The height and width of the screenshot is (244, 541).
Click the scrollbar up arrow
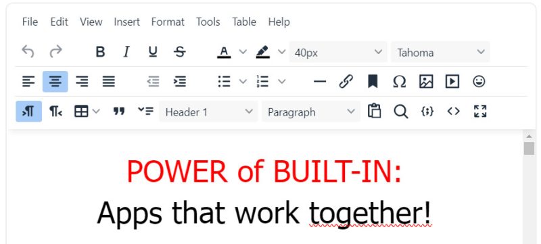(529, 136)
